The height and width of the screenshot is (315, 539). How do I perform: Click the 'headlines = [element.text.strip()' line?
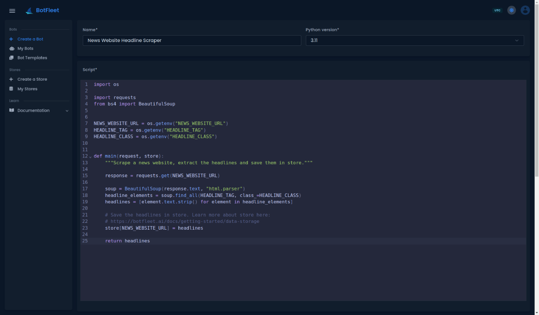(199, 202)
